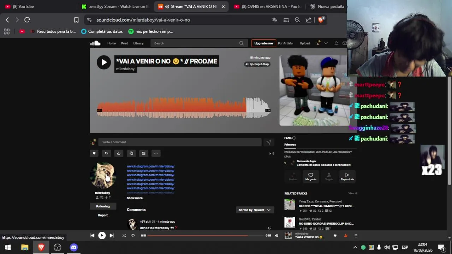Bookmark this page icon

pyautogui.click(x=76, y=20)
